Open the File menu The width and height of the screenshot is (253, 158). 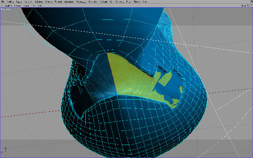pyautogui.click(x=3, y=1)
